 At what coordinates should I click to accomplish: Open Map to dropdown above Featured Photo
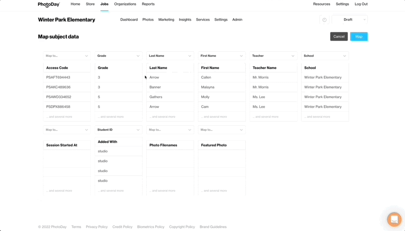coord(222,130)
